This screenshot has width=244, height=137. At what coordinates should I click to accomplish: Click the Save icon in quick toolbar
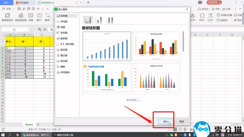[x=19, y=9]
